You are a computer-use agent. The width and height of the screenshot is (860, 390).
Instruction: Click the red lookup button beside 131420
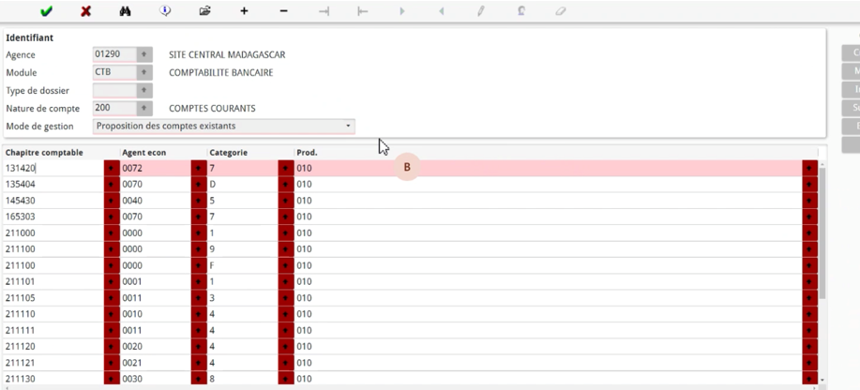point(112,169)
